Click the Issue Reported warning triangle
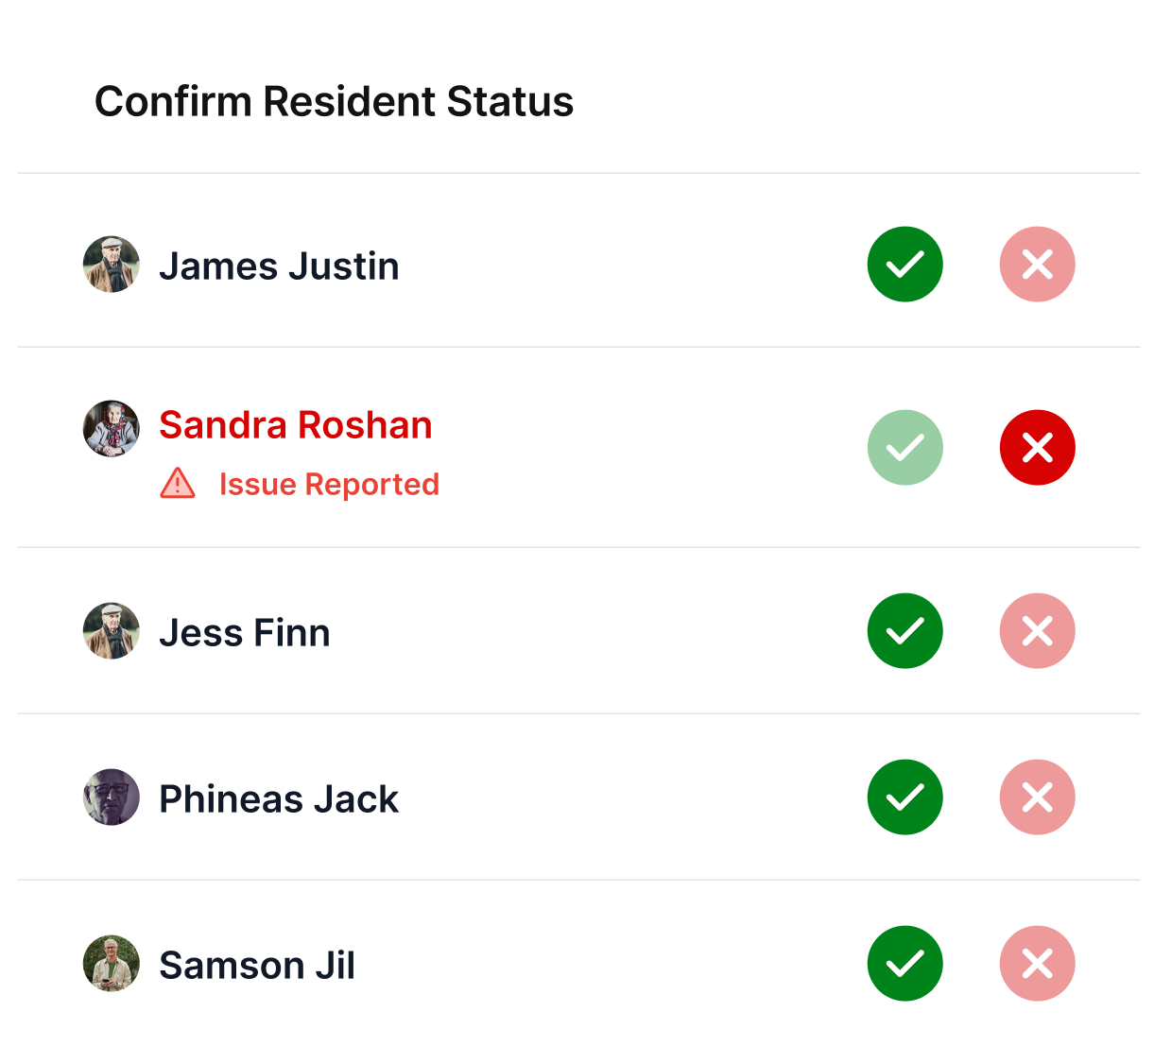1154x1063 pixels. [x=178, y=483]
